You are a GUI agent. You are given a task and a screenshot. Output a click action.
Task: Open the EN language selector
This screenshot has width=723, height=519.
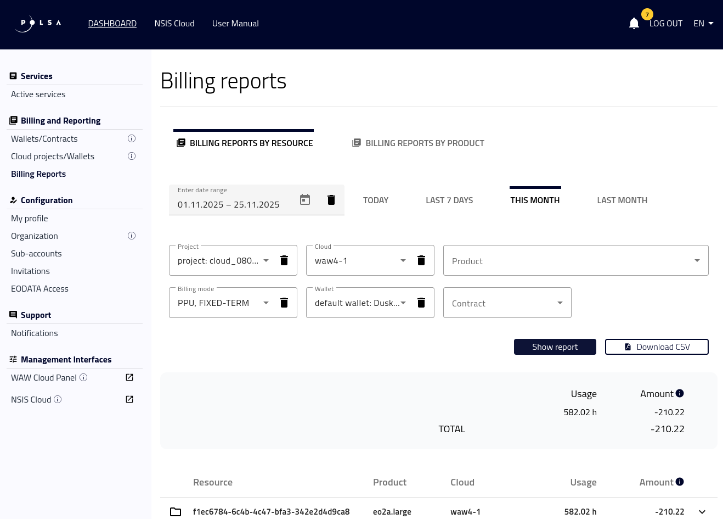703,23
